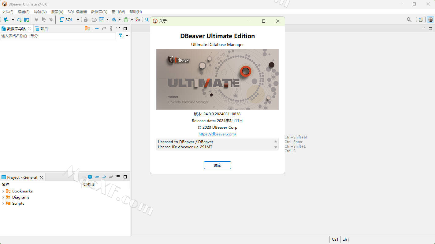This screenshot has height=244, width=435.
Task: Click the 确定 button in the About dialog
Action: pos(217,165)
